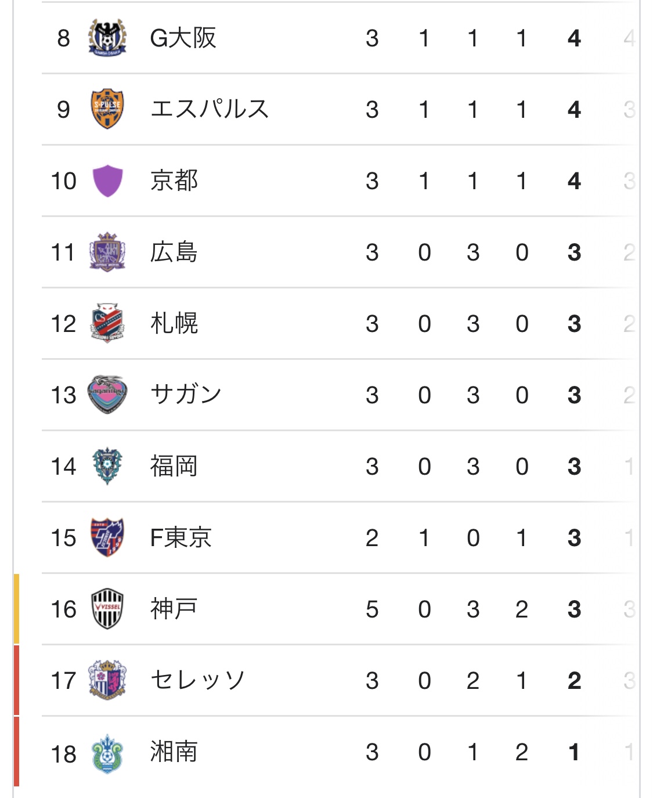Select the rank 15 number for F東京
The image size is (653, 798).
63,538
